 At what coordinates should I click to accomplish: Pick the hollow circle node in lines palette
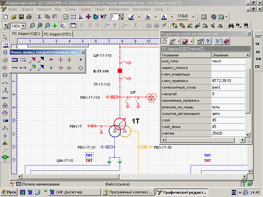[81, 67]
